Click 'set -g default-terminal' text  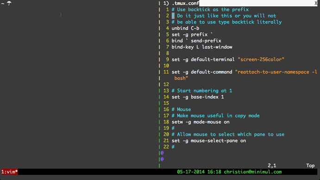[x=203, y=59]
